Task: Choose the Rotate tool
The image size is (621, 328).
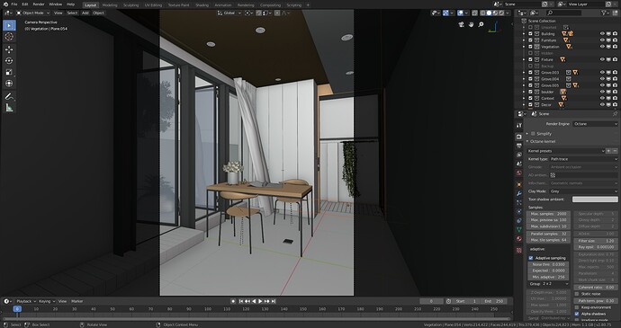Action: pos(10,60)
